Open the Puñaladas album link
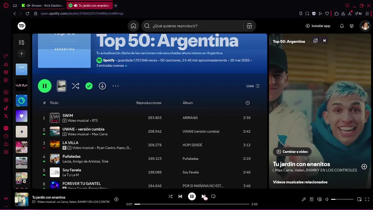The width and height of the screenshot is (373, 210). pyautogui.click(x=191, y=159)
